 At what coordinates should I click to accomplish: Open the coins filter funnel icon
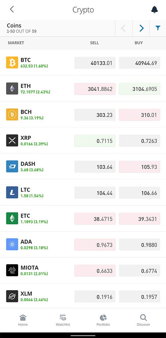click(x=158, y=28)
